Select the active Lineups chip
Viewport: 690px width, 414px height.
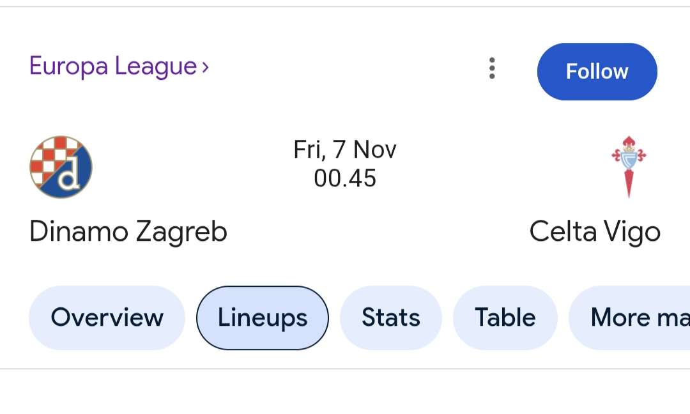(x=262, y=318)
